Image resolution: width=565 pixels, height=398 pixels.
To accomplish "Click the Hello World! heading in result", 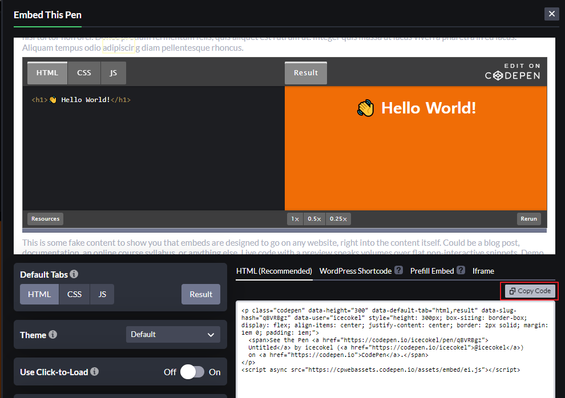I will [x=429, y=108].
